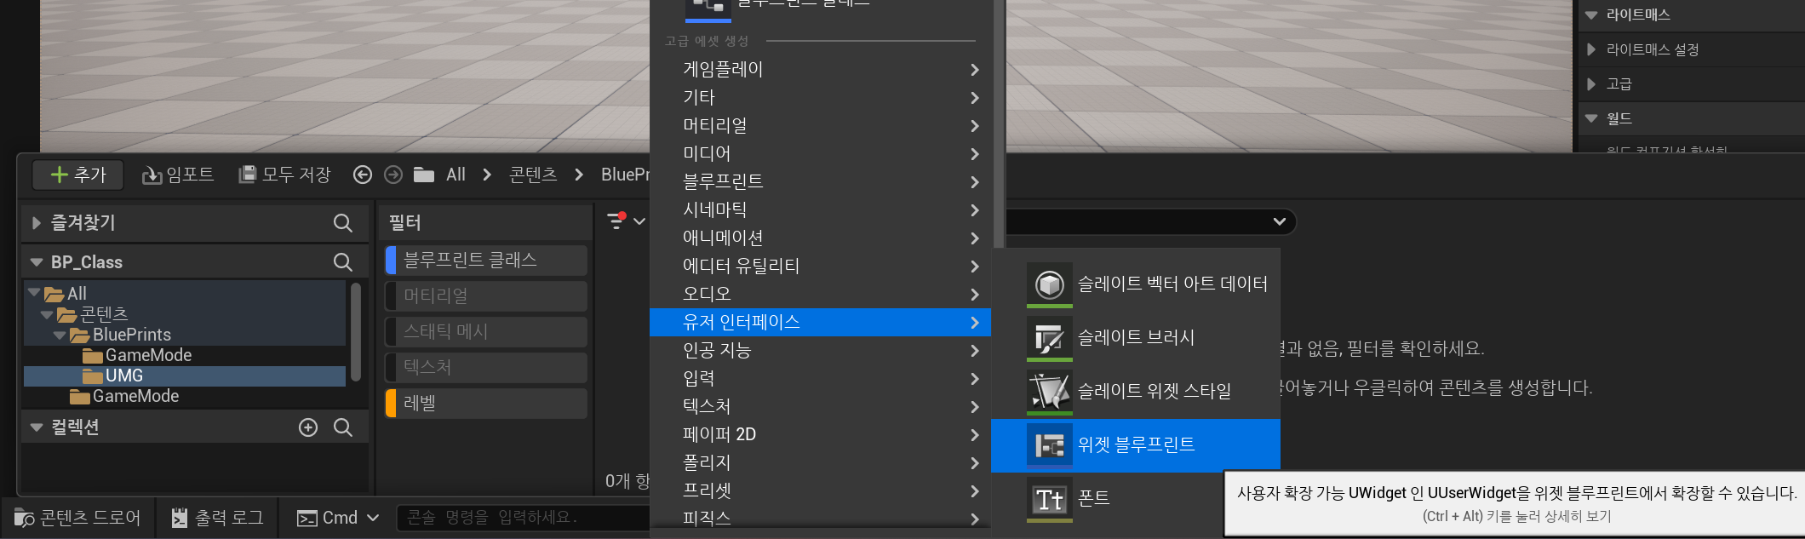
Task: Select All in the breadcrumb path
Action: [x=456, y=175]
